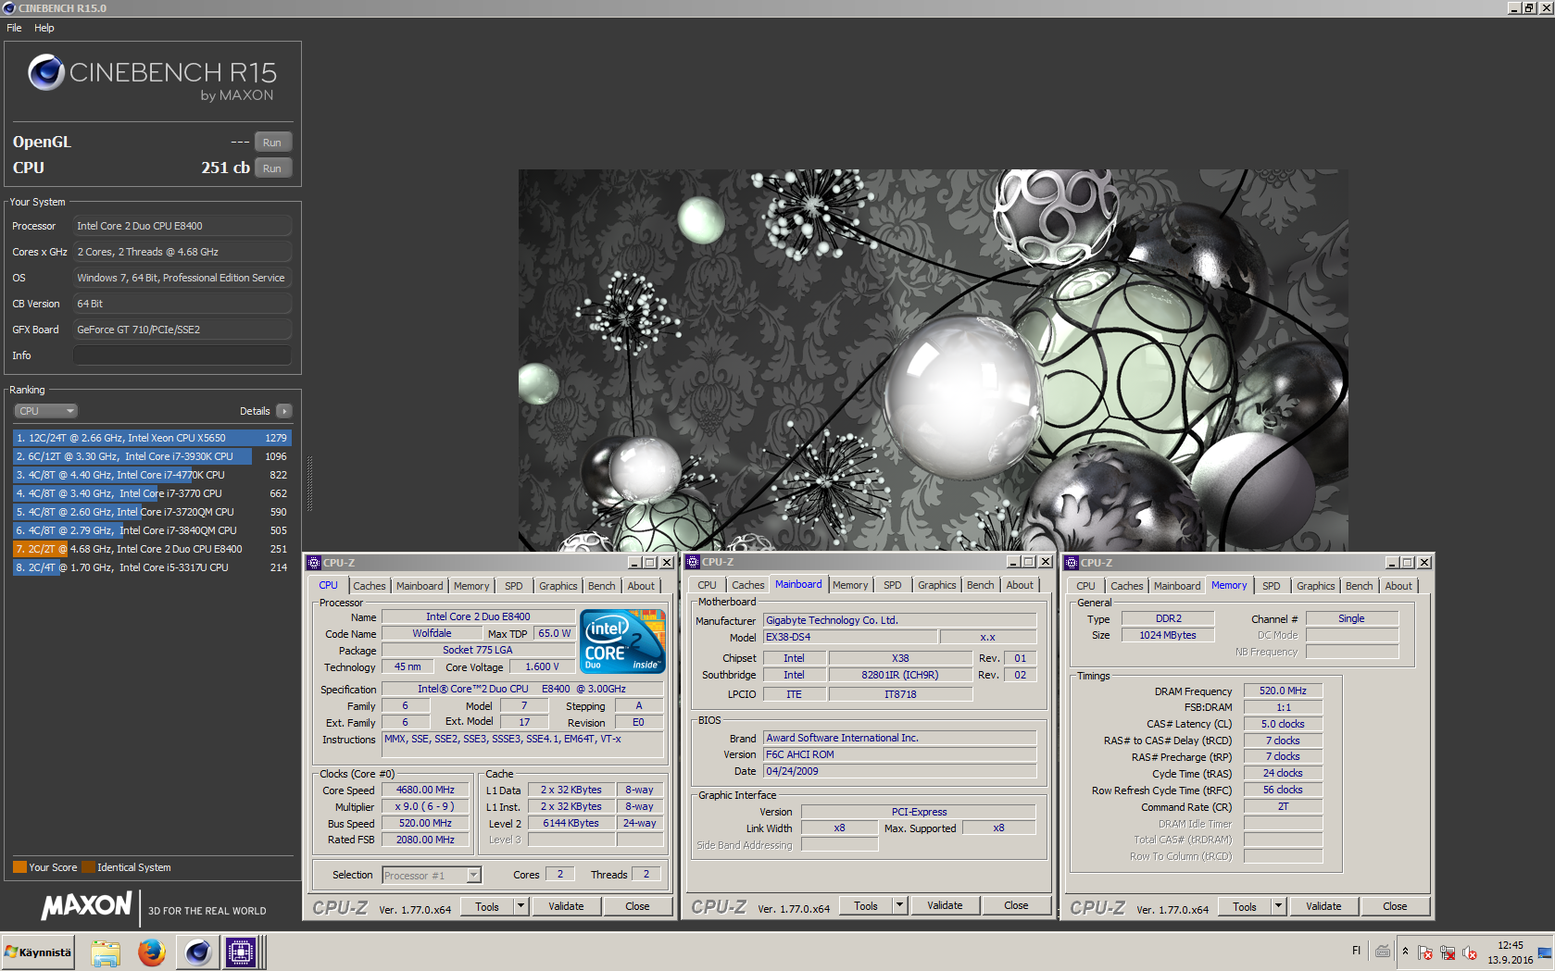The width and height of the screenshot is (1555, 971).
Task: Open the Käynnistä start button
Action: 38,952
